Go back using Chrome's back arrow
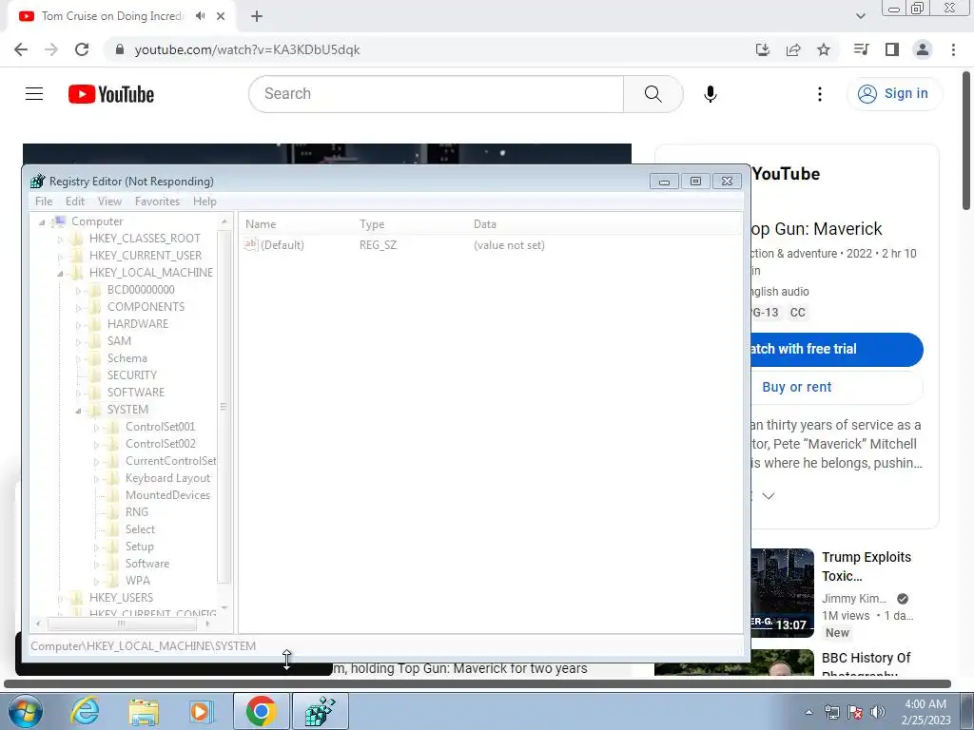Image resolution: width=974 pixels, height=730 pixels. pos(21,49)
